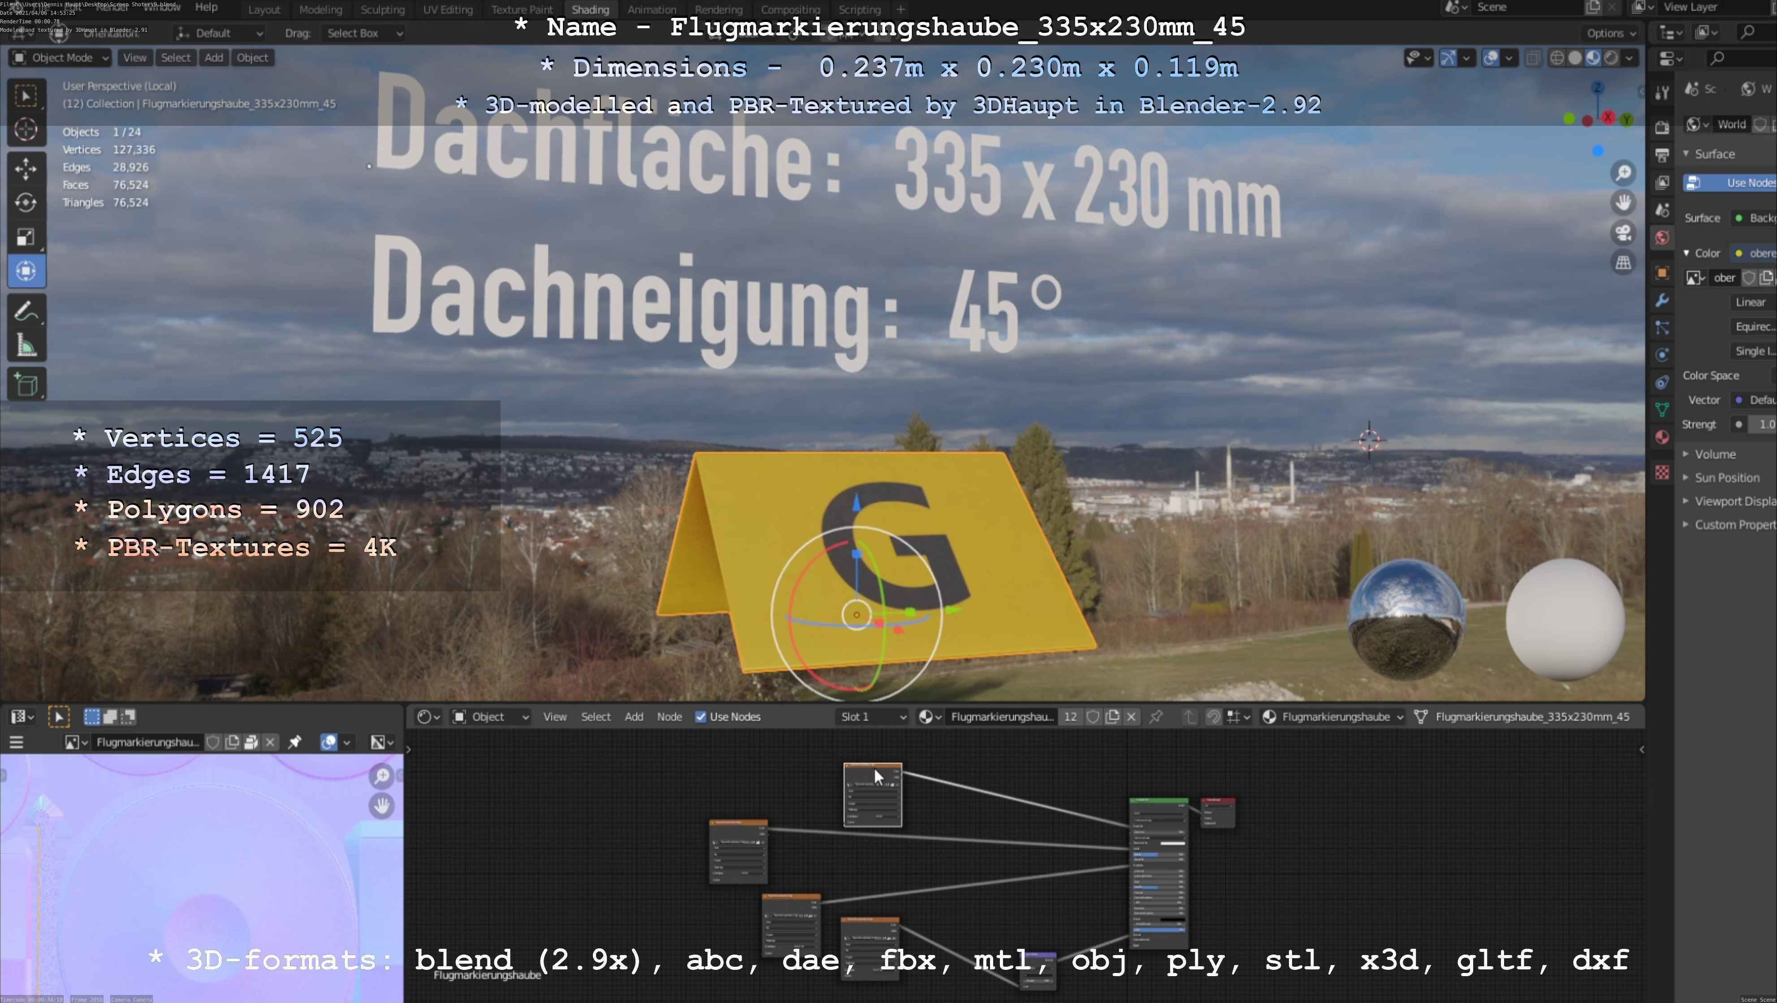Toggle X-ray mode
The height and width of the screenshot is (1003, 1777).
pos(1533,58)
